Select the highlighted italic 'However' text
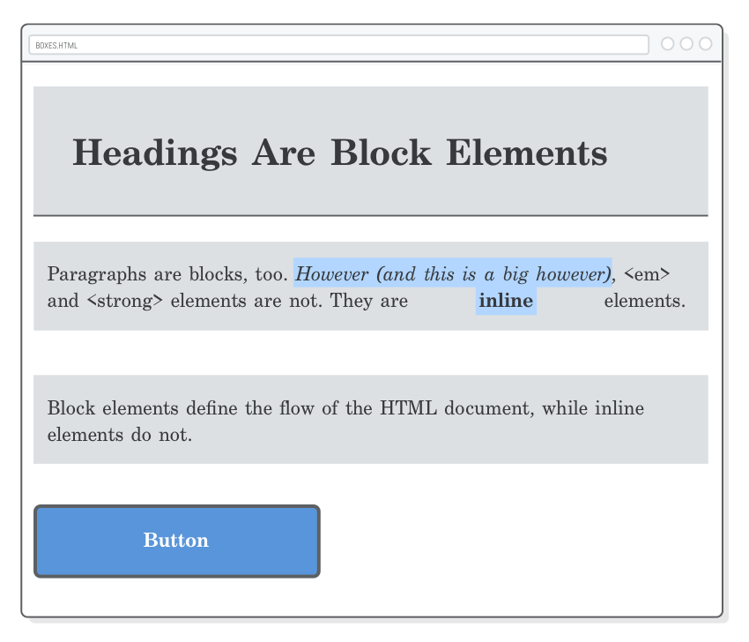Image resolution: width=749 pixels, height=642 pixels. (451, 274)
